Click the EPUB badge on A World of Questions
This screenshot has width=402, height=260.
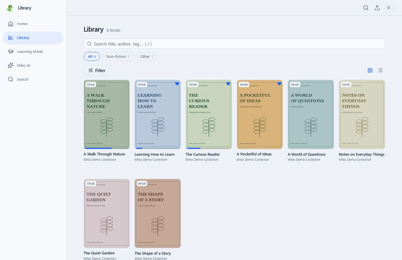[295, 85]
